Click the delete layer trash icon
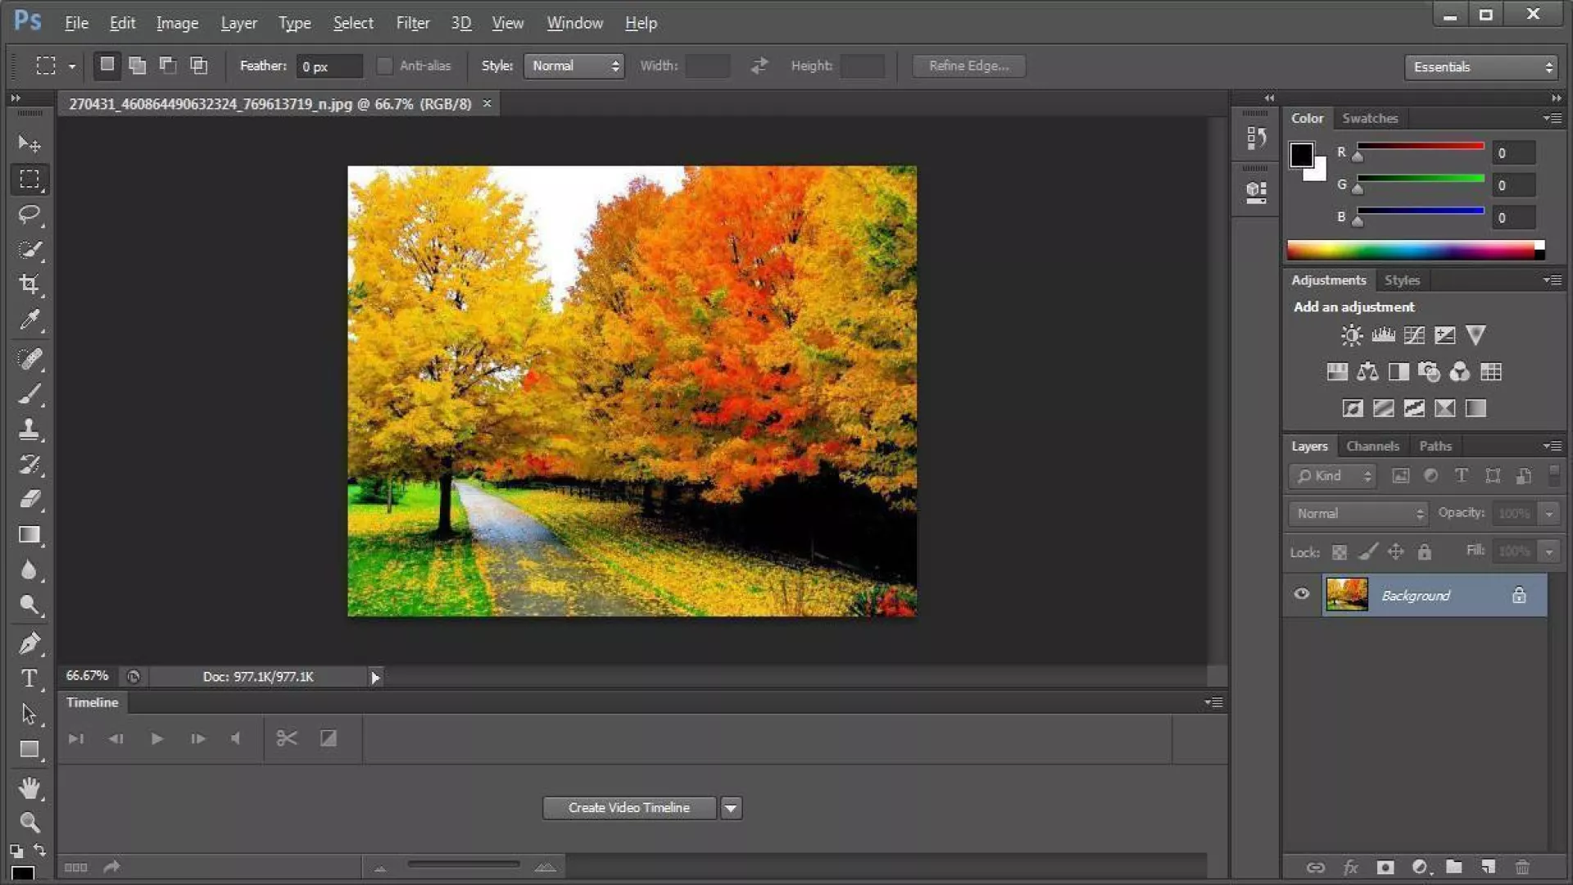 click(1522, 867)
